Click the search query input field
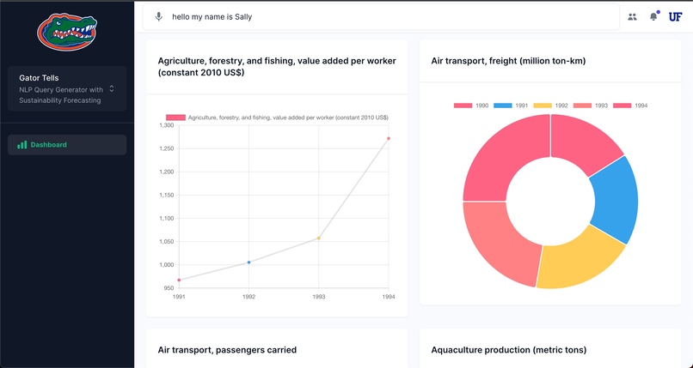 [x=387, y=16]
